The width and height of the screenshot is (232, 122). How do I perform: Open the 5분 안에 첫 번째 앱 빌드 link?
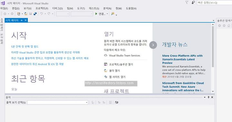25,47
